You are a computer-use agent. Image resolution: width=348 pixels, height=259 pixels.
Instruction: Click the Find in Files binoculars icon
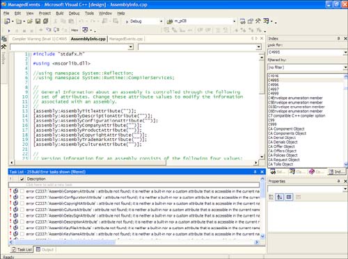tap(170, 22)
